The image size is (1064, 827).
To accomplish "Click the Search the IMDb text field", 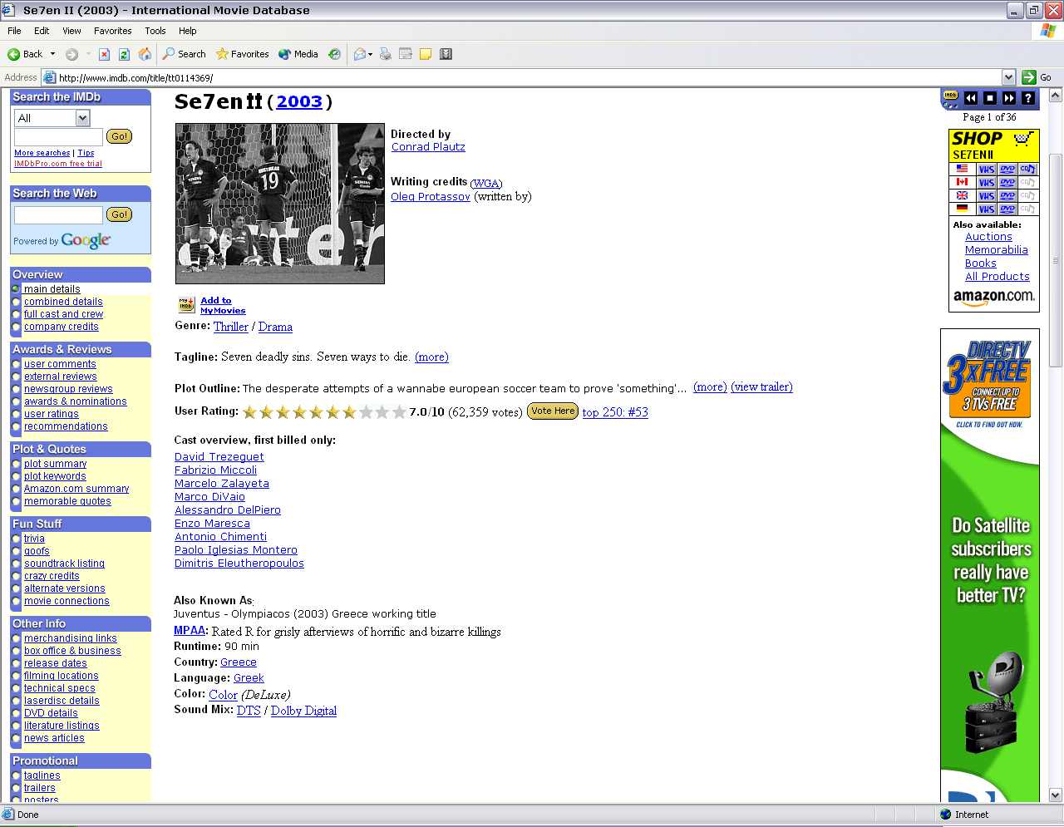I will tap(58, 137).
